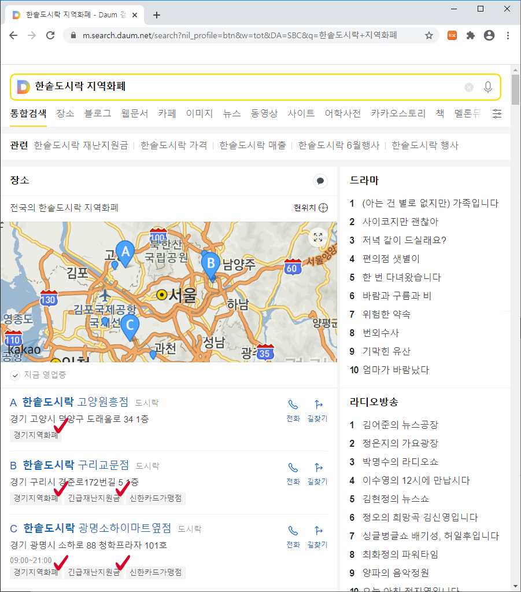Select map marker A
521x592 pixels.
pos(125,253)
